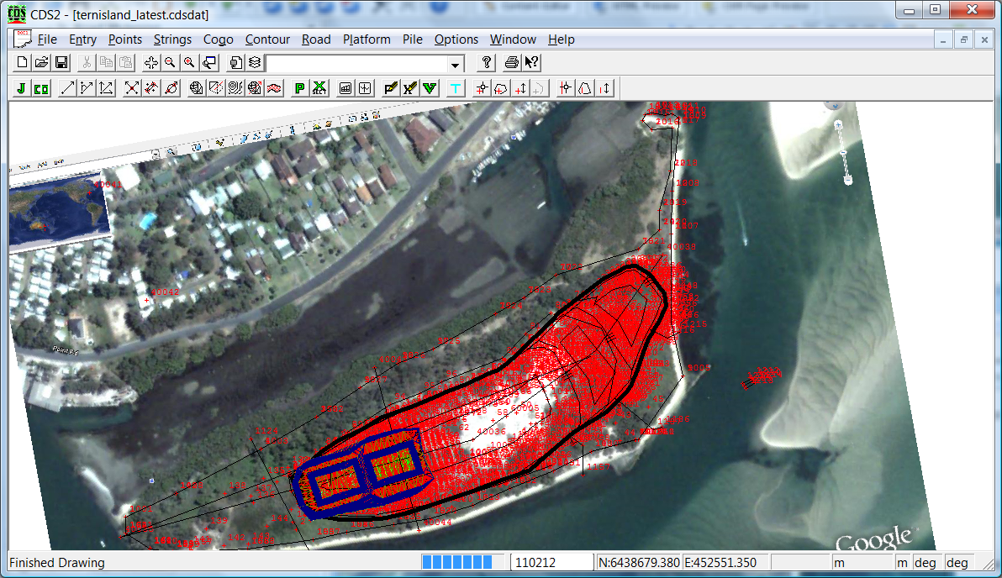Image resolution: width=1002 pixels, height=578 pixels.
Task: Click the New file icon
Action: (x=23, y=63)
